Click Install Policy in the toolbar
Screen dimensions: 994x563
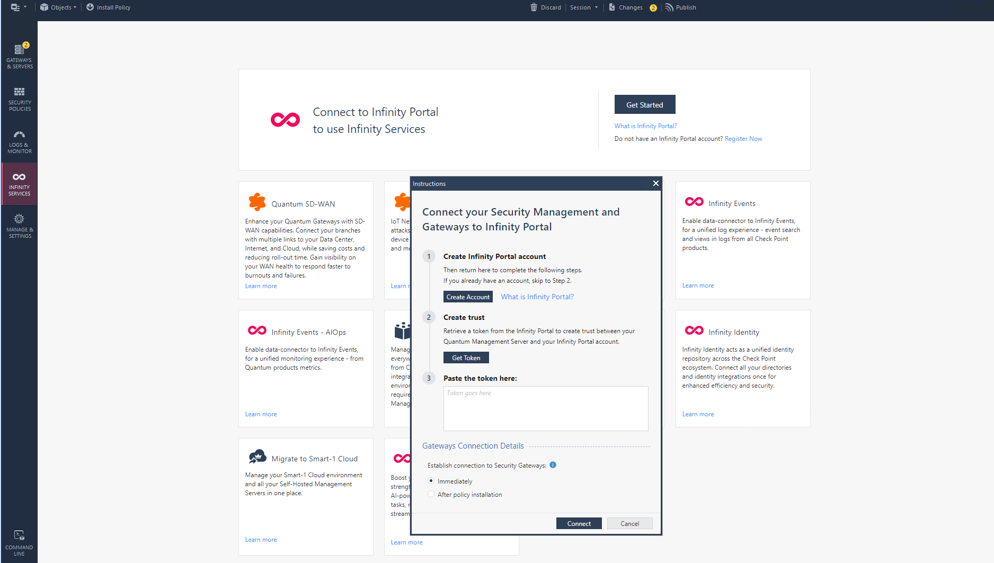click(x=108, y=7)
